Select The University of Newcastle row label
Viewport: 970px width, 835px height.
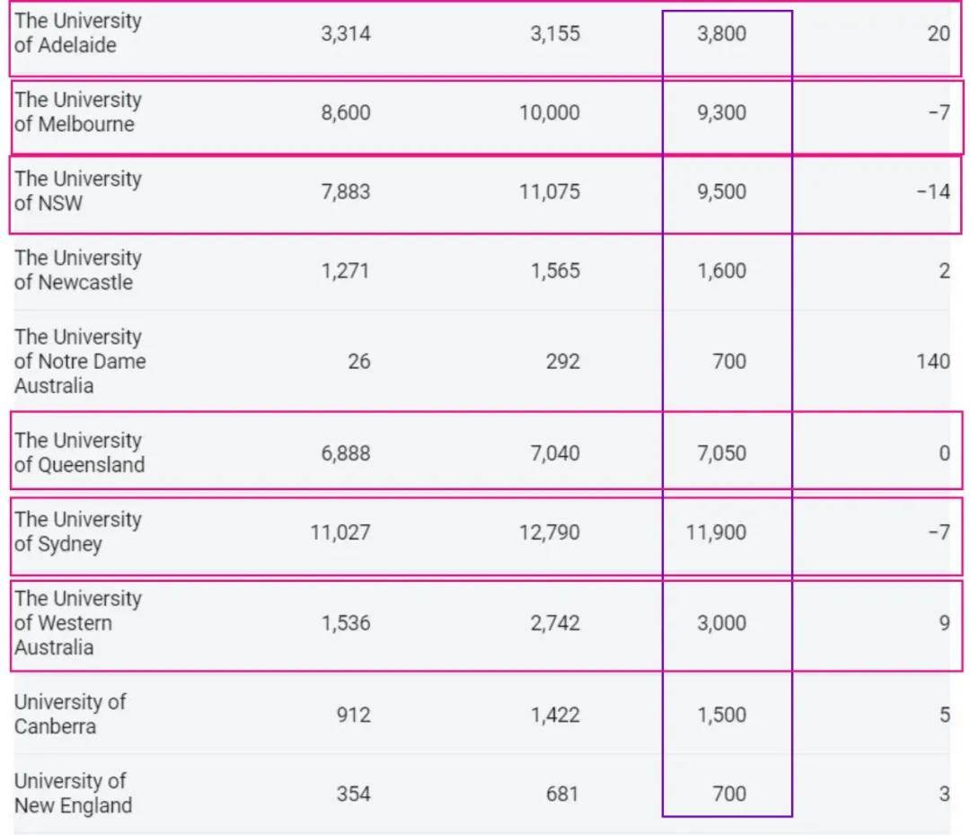78,270
